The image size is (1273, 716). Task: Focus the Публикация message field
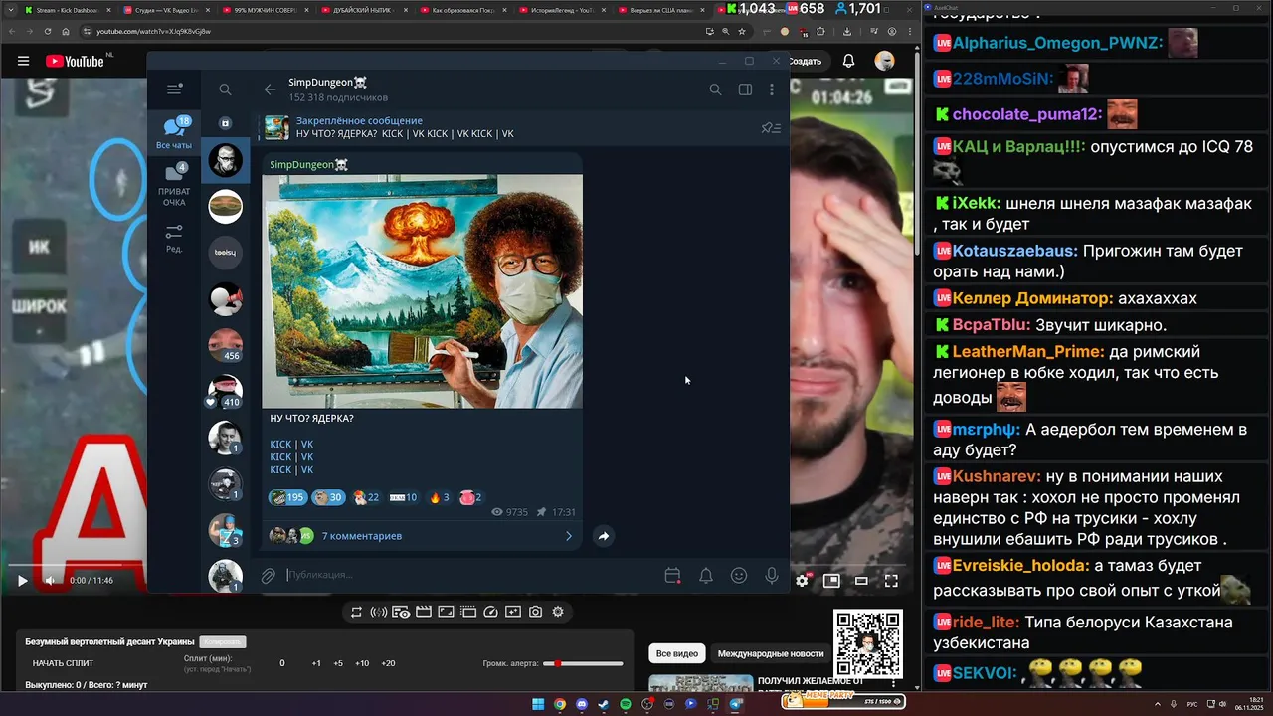click(x=467, y=575)
